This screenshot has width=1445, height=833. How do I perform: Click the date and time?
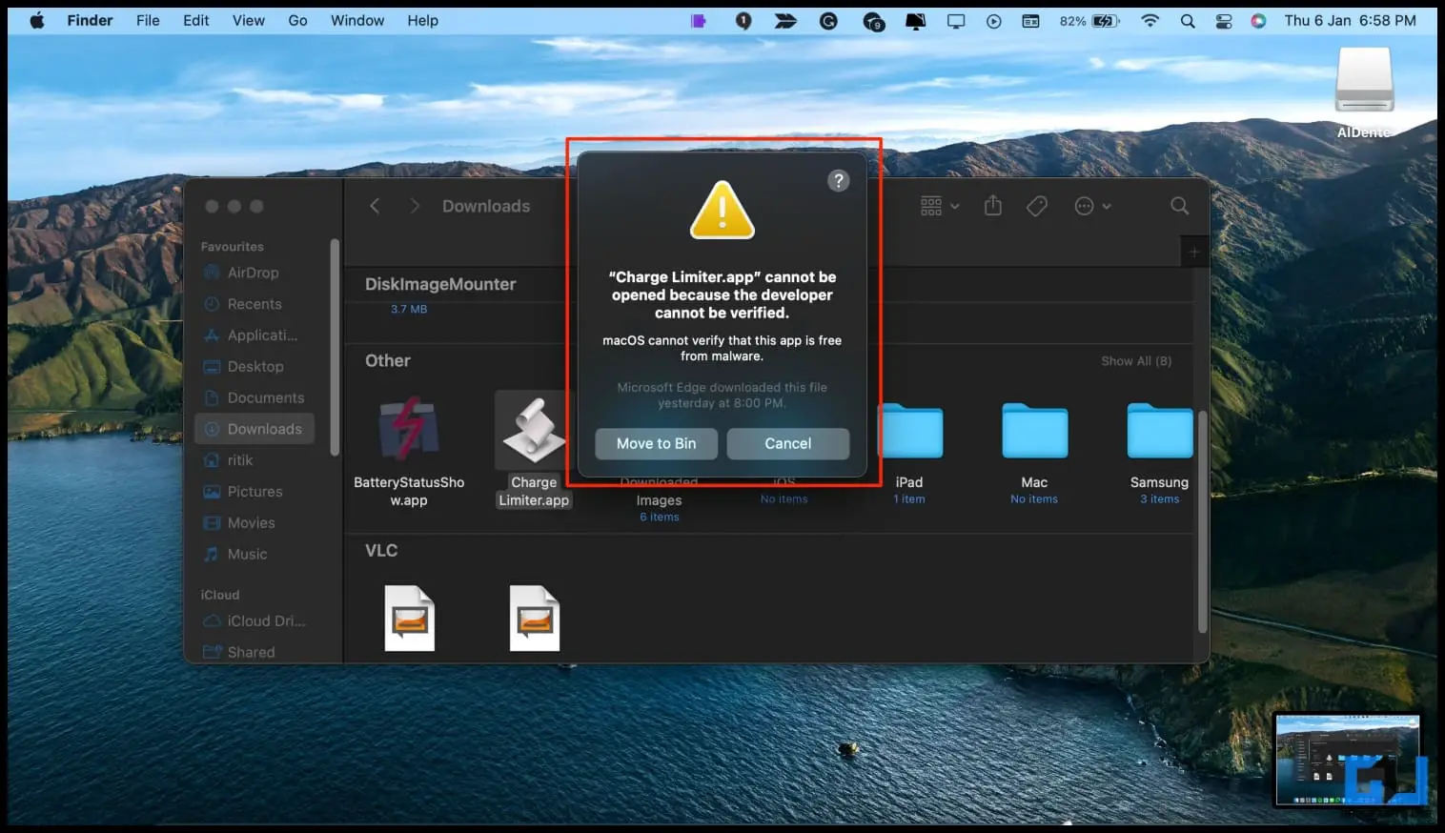click(x=1350, y=20)
